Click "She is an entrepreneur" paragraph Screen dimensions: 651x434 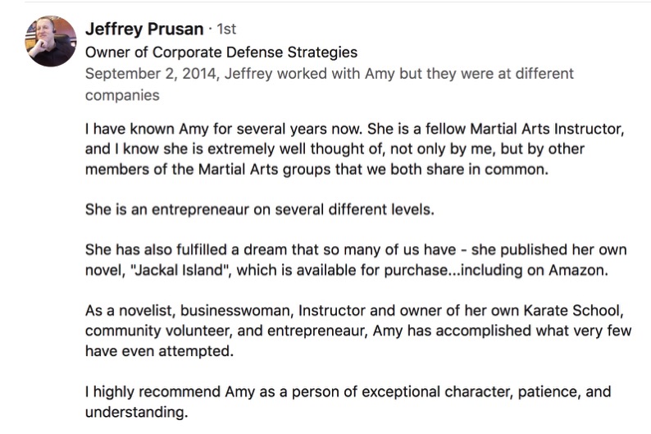259,209
